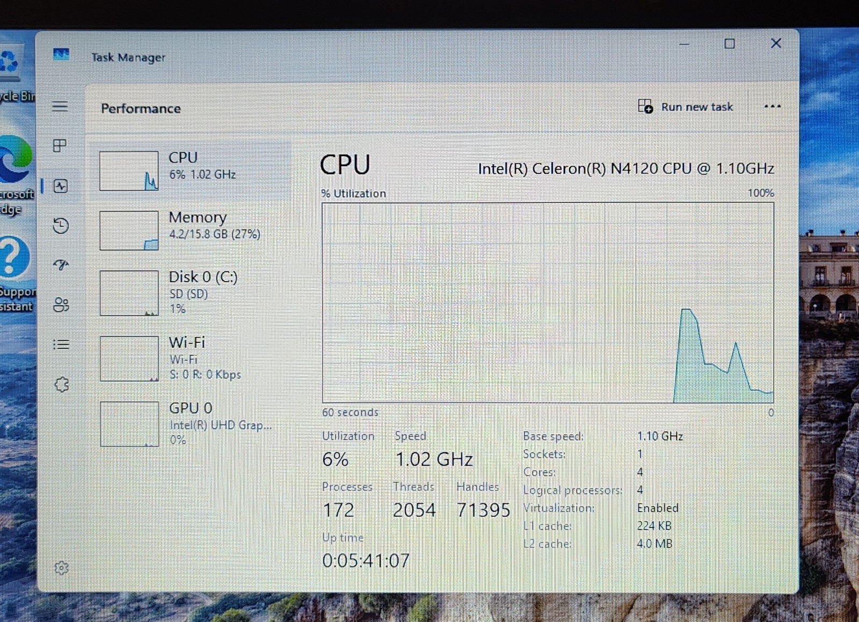Image resolution: width=859 pixels, height=622 pixels.
Task: Click the Performance page heading
Action: [141, 108]
